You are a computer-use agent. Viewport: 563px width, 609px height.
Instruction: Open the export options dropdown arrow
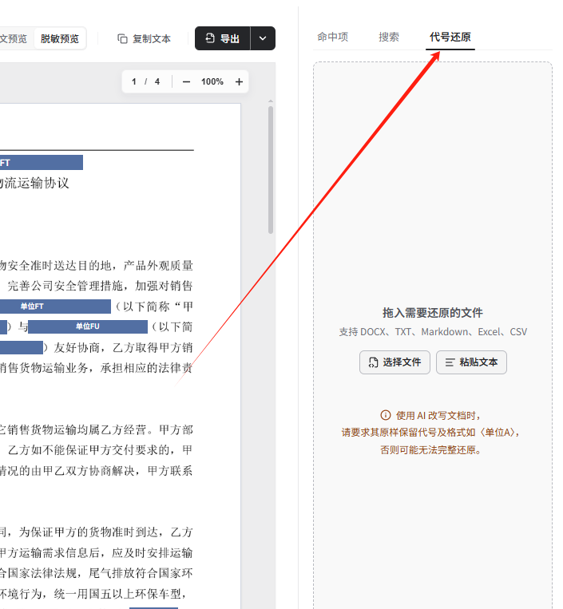click(x=263, y=38)
